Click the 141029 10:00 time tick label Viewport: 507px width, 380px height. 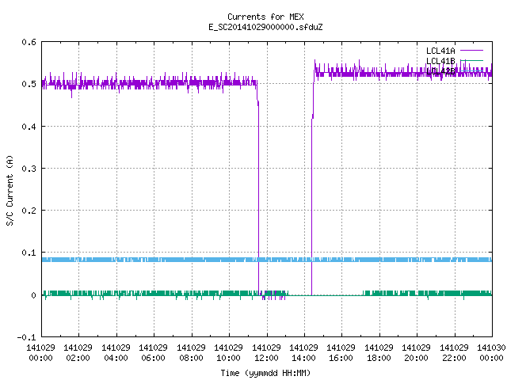coord(229,352)
